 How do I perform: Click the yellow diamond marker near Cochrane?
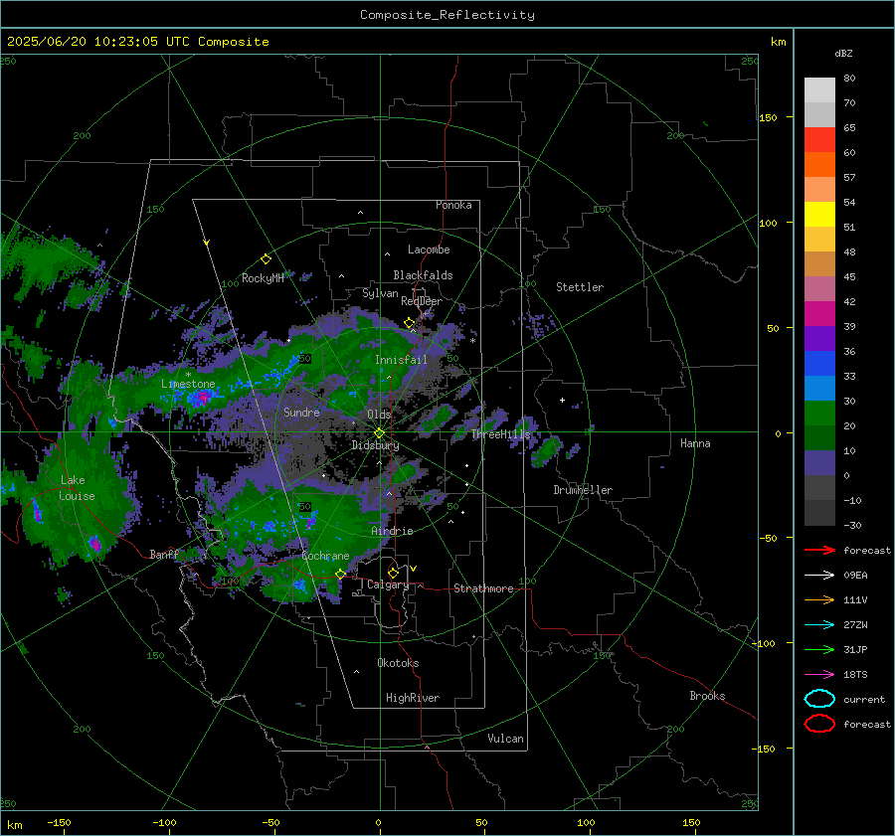pos(340,574)
